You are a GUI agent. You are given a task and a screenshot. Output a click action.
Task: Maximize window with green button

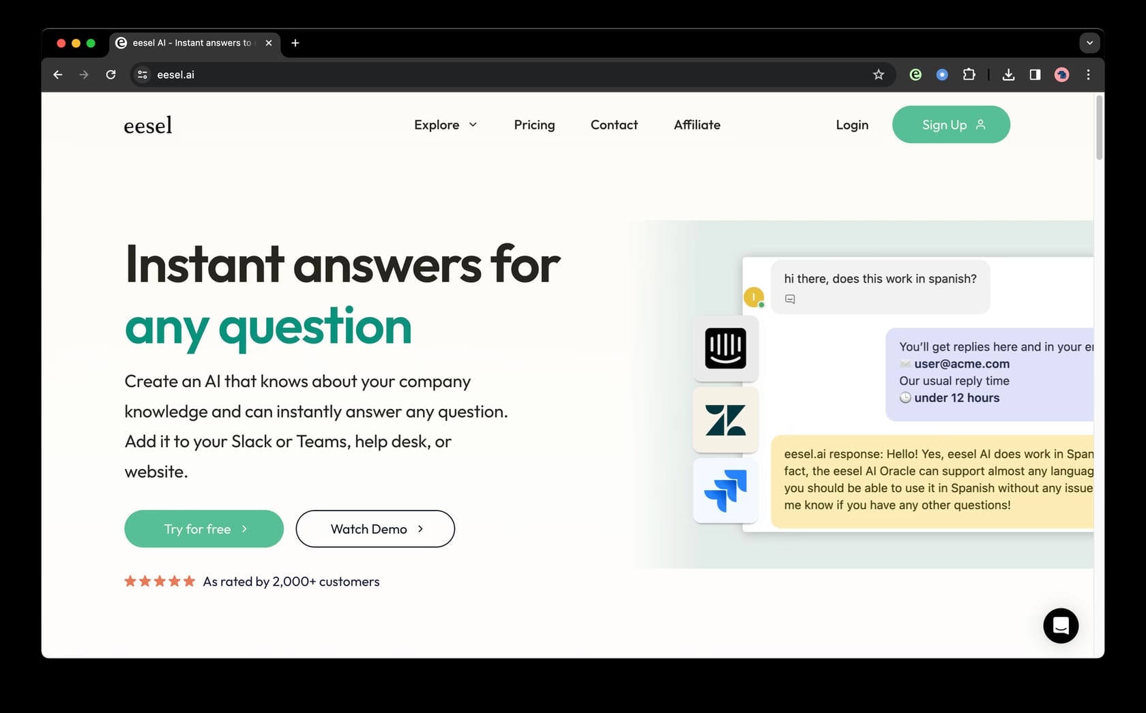tap(91, 43)
